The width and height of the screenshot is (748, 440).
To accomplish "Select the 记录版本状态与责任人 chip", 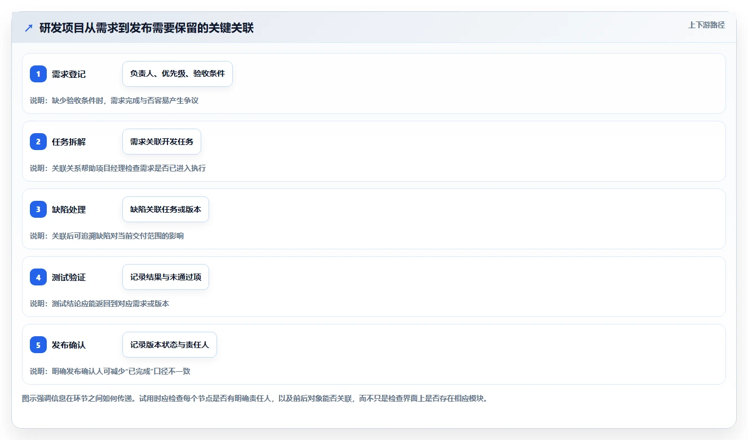I will coord(170,345).
